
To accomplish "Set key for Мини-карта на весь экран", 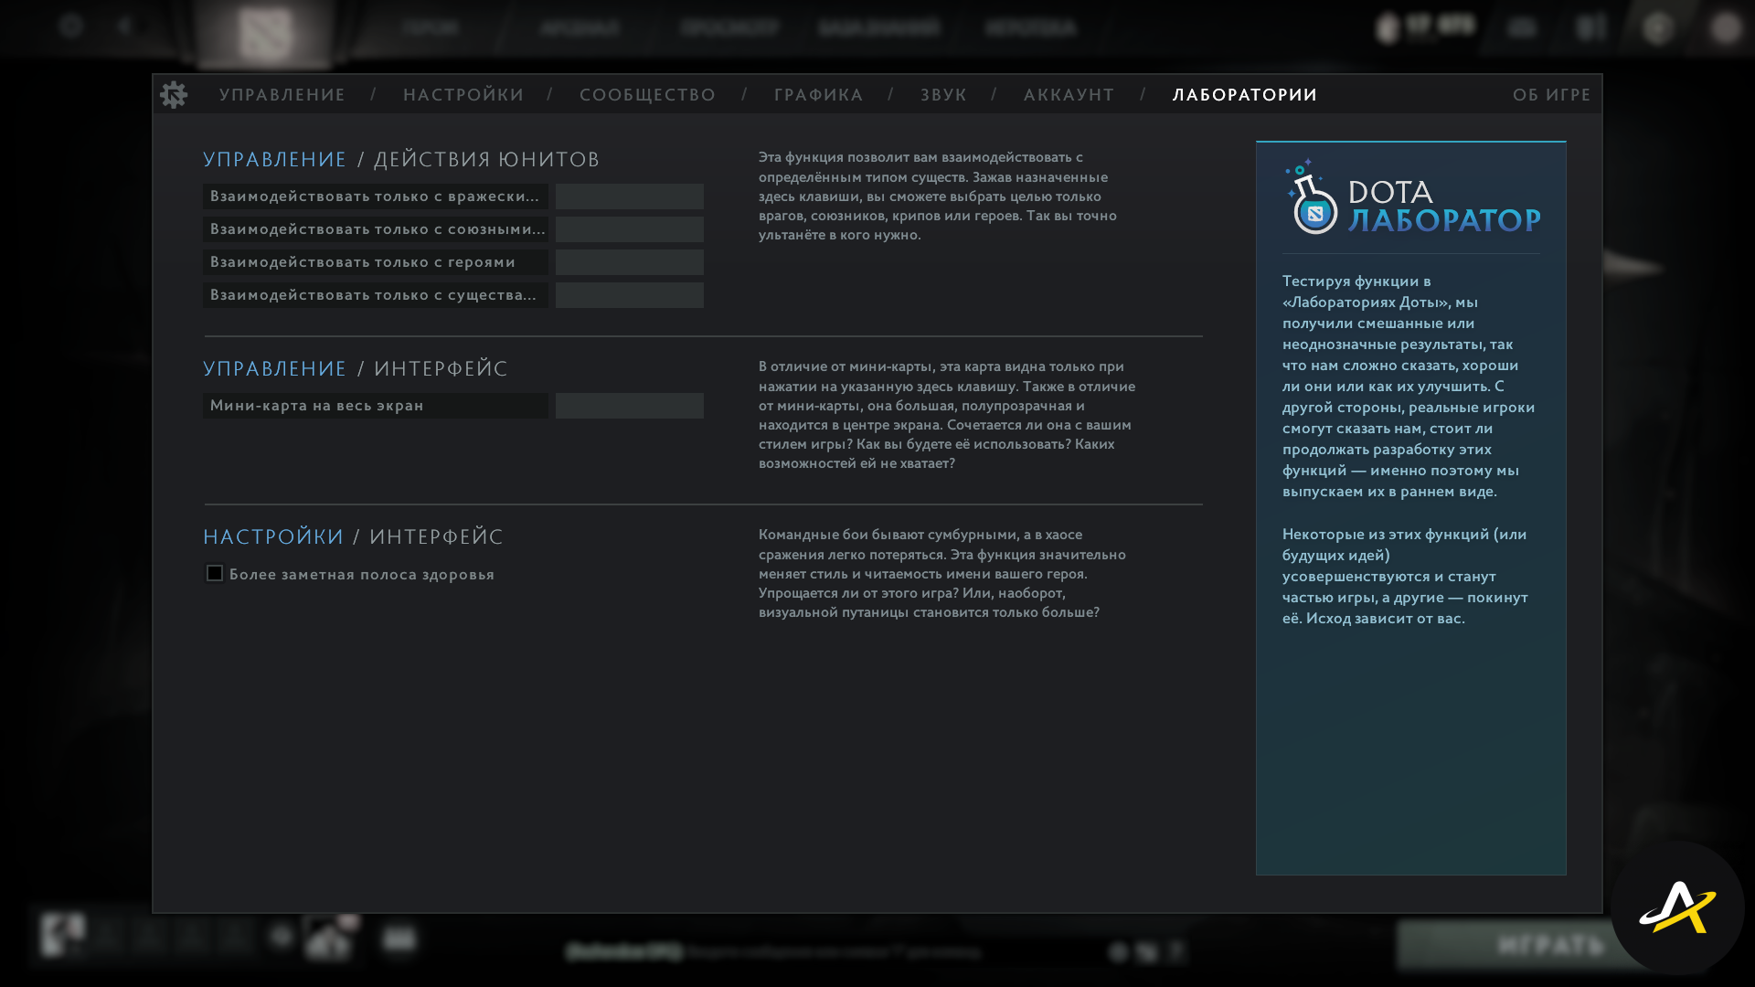I will (x=630, y=406).
